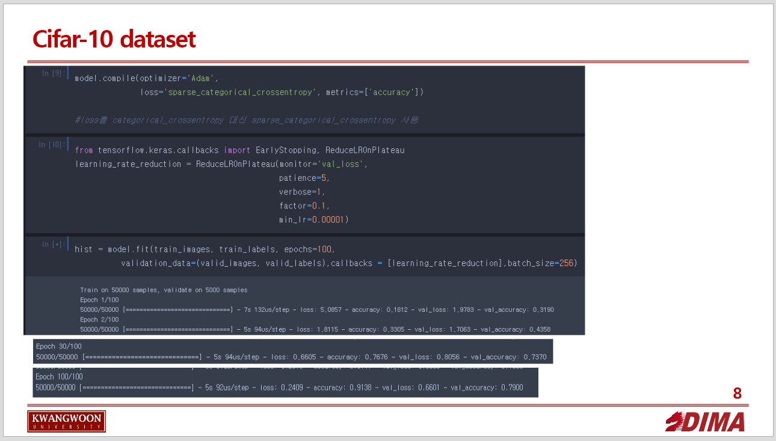Click the "Epoch 1/100" output label
Image resolution: width=776 pixels, height=441 pixels.
tap(100, 300)
